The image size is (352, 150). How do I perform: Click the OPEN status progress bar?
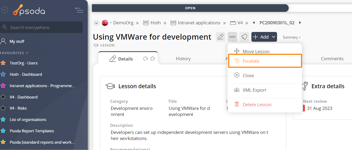pyautogui.click(x=190, y=8)
